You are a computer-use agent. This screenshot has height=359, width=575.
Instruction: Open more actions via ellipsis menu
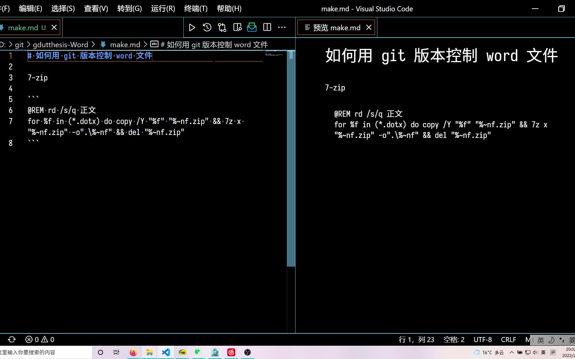coord(282,27)
